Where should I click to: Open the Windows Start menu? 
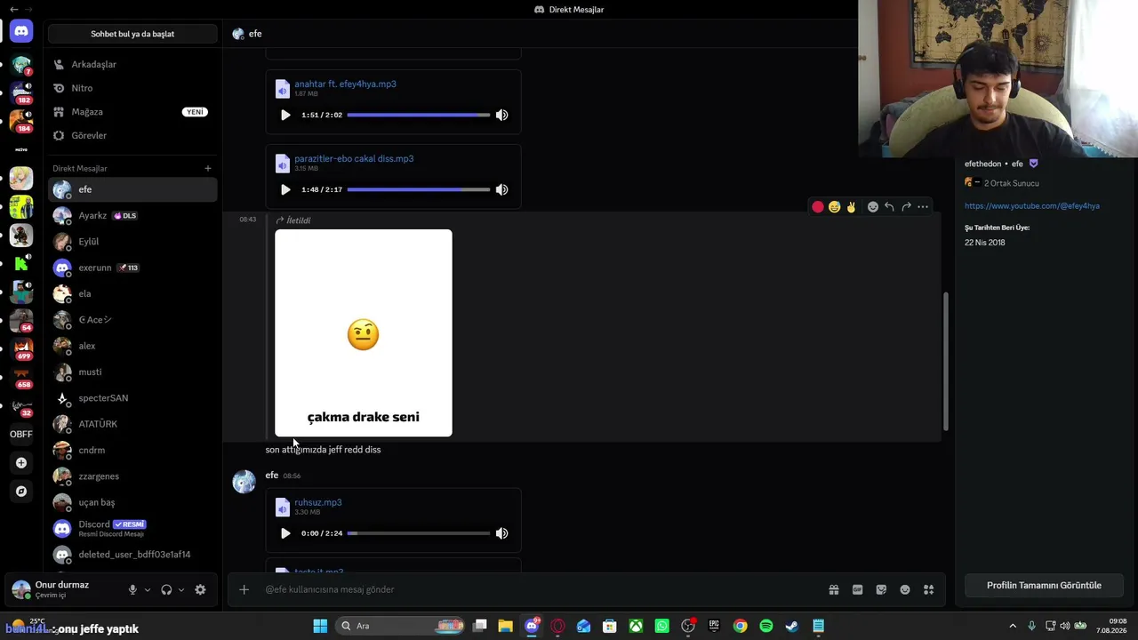(320, 626)
